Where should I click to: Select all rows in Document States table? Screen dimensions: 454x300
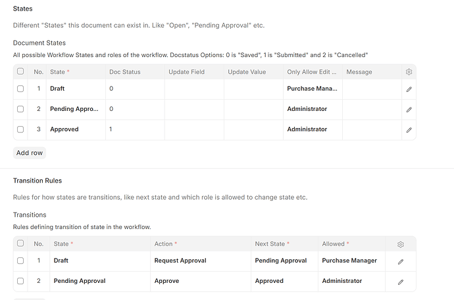click(21, 72)
